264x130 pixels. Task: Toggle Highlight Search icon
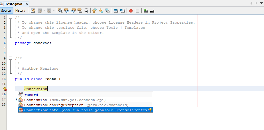(80, 11)
